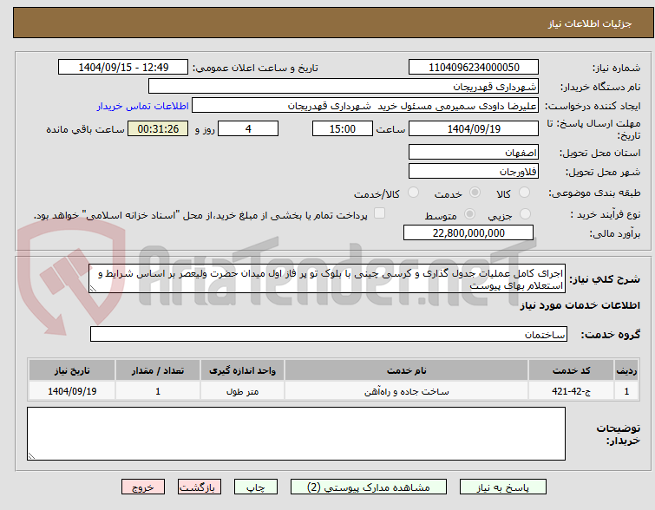655x510 pixels.
Task: Select the جزیی purchase type radio
Action: click(525, 214)
